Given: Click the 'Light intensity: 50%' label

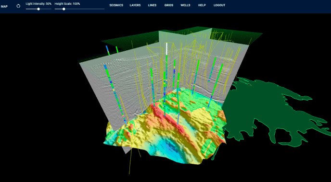Looking at the screenshot, I should [38, 4].
